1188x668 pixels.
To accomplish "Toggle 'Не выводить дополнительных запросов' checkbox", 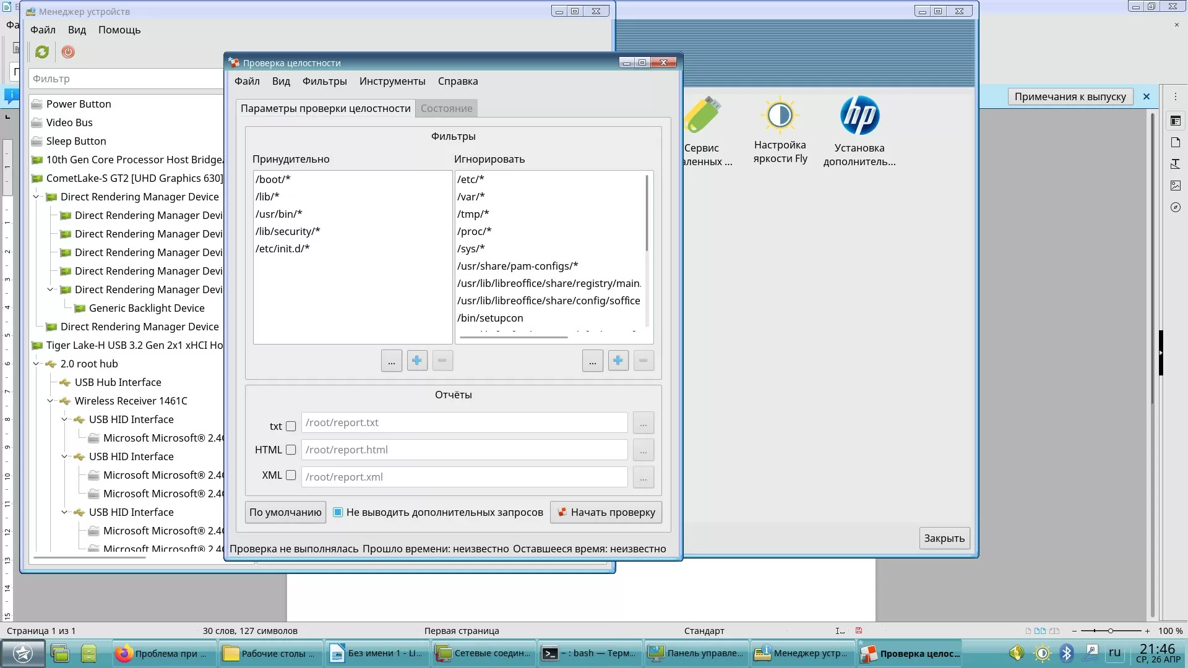I will tap(338, 512).
